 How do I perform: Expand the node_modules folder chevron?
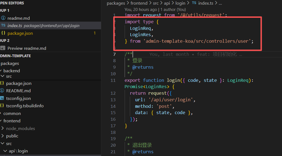(x=2, y=128)
